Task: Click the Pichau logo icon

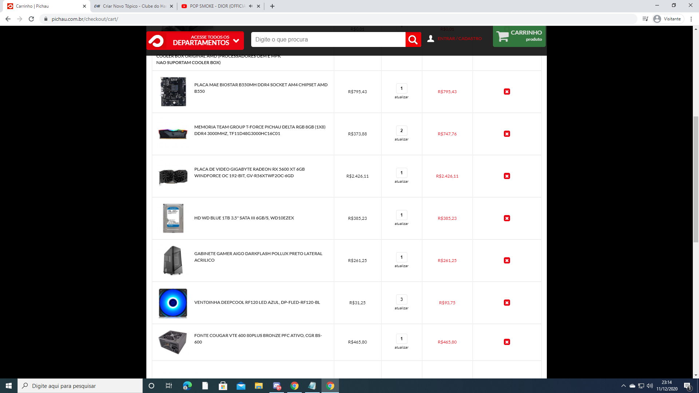Action: click(x=157, y=41)
